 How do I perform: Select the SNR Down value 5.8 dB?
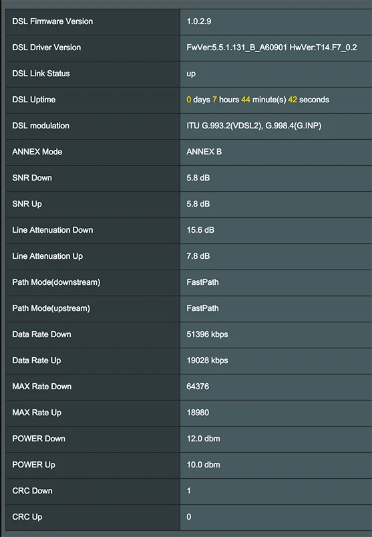tap(198, 178)
